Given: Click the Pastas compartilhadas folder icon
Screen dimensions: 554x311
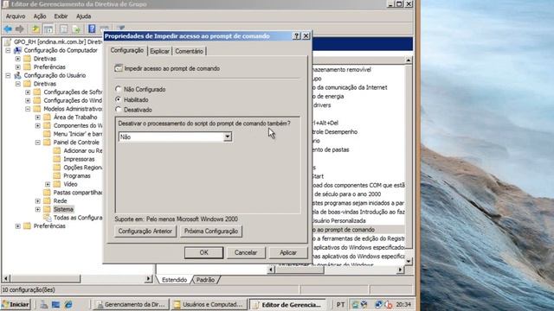Looking at the screenshot, I should 47,193.
